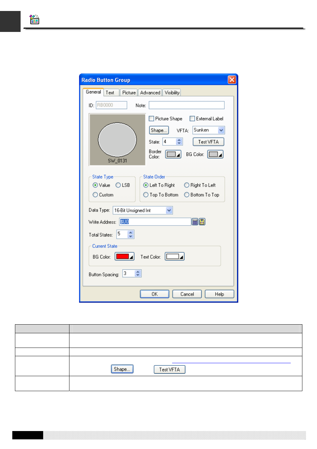Image resolution: width=317 pixels, height=449 pixels.
Task: Decrease the State spinner value
Action: click(179, 143)
